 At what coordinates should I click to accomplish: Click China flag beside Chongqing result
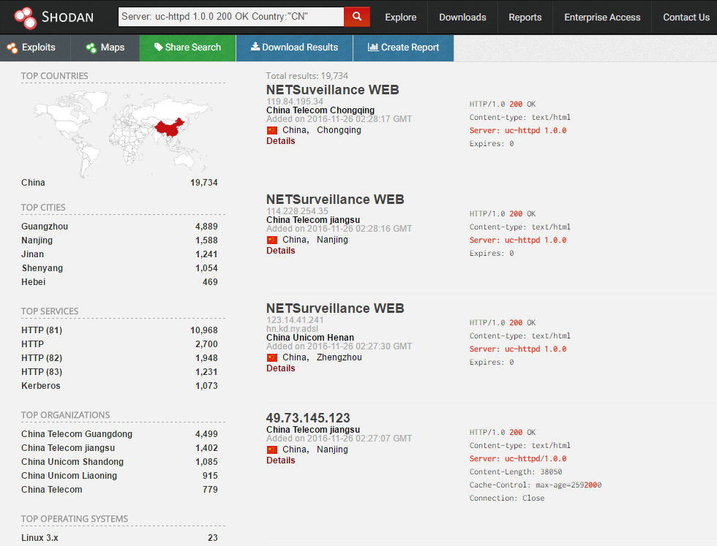point(272,131)
